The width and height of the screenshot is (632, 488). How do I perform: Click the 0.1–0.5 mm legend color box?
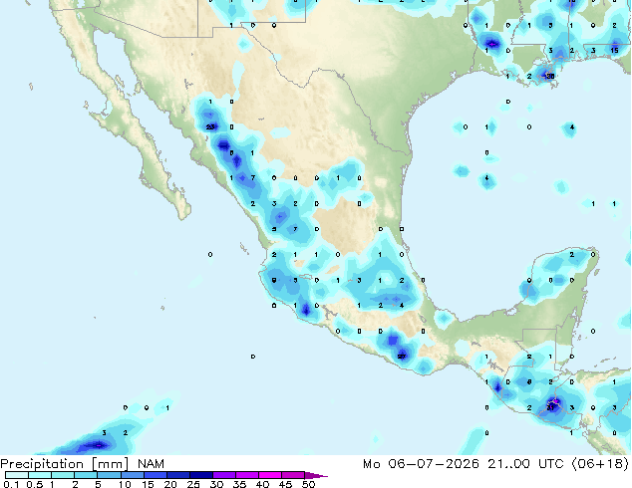pyautogui.click(x=17, y=475)
